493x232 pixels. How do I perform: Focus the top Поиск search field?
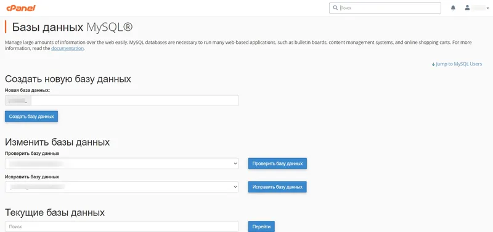[385, 8]
